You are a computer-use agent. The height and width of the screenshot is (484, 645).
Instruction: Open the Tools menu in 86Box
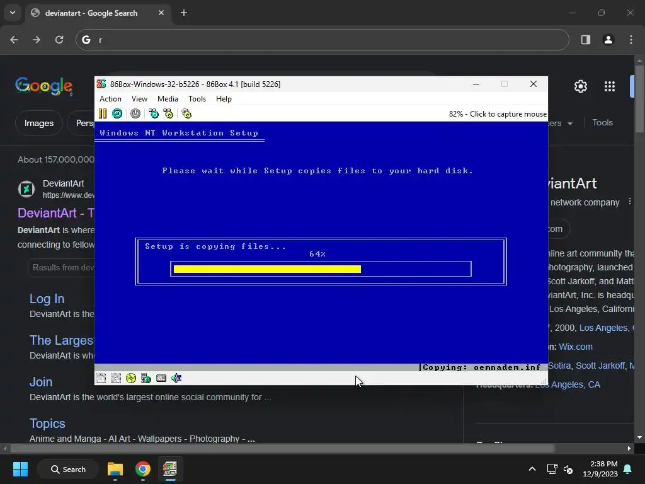pyautogui.click(x=197, y=99)
